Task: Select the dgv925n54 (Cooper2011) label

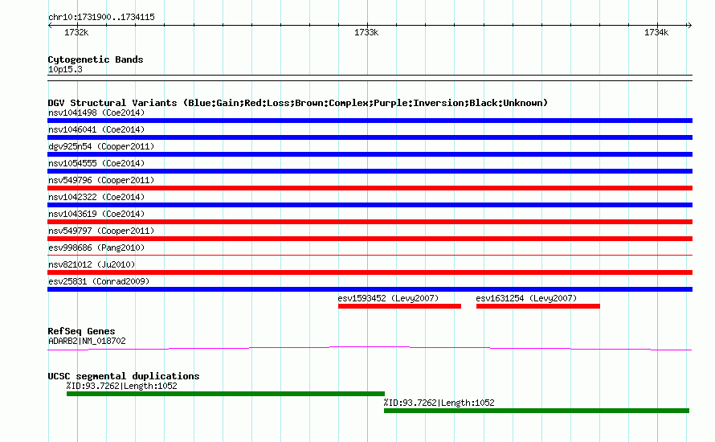Action: (101, 146)
